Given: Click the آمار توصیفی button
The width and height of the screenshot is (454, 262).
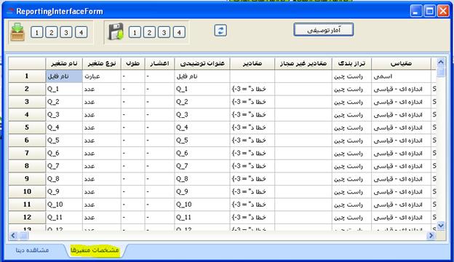Looking at the screenshot, I should tap(324, 30).
